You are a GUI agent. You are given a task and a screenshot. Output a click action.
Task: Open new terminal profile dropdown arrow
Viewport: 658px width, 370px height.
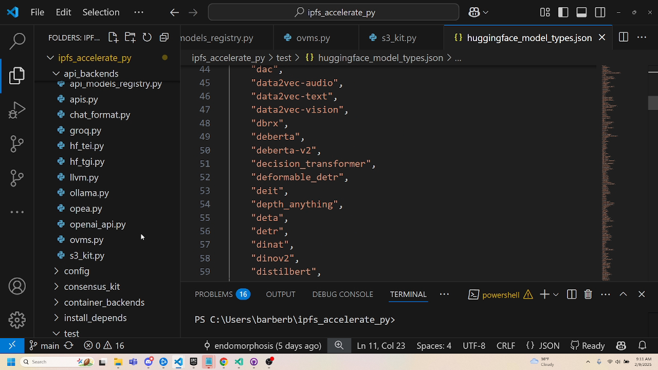click(556, 294)
